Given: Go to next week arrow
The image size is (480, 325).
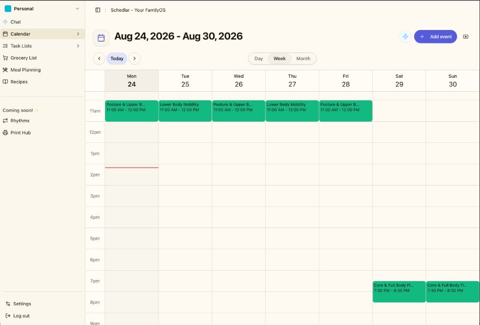Looking at the screenshot, I should (135, 59).
